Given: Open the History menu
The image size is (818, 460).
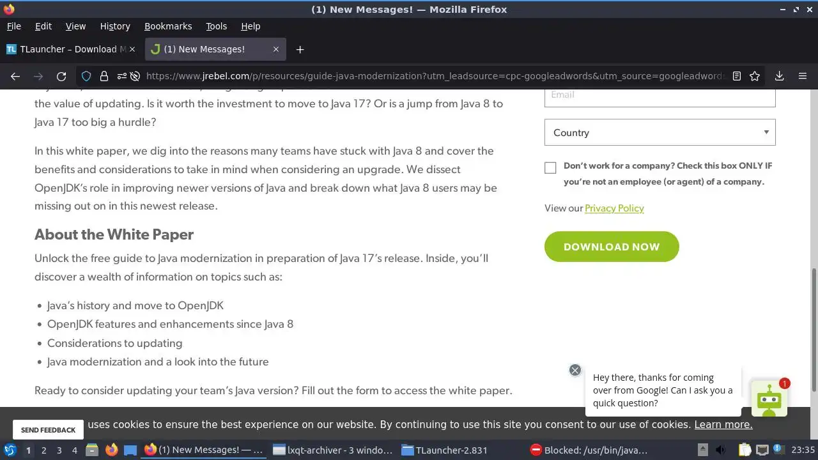Looking at the screenshot, I should click(115, 26).
